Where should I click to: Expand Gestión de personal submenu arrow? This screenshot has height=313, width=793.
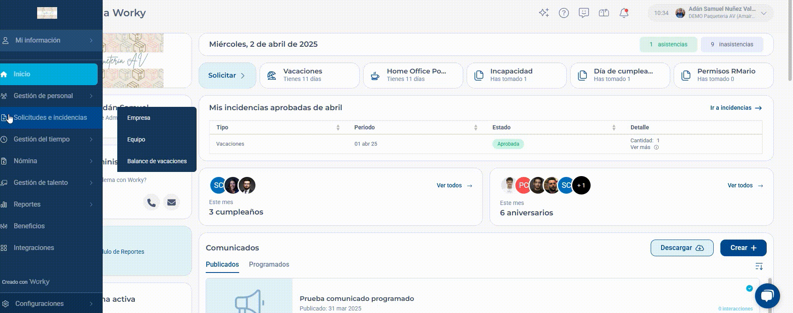(x=91, y=96)
